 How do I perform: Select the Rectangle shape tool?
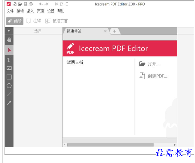(9, 77)
